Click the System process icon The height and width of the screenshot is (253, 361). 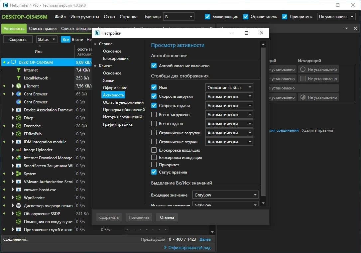(x=19, y=174)
